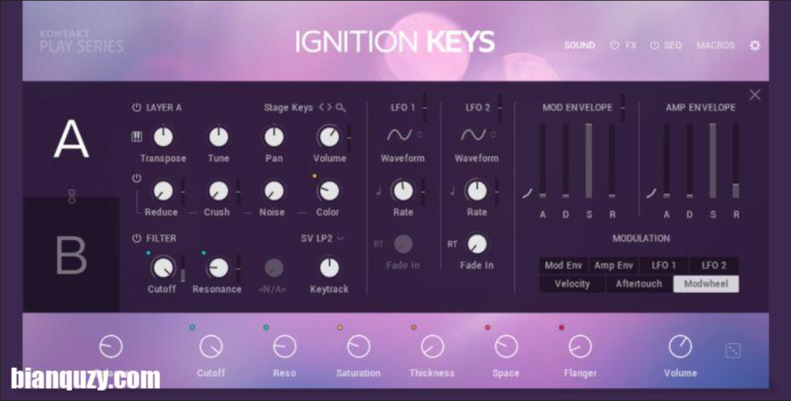Click the Color knob
Viewport: 791px width, 401px height.
(x=329, y=191)
